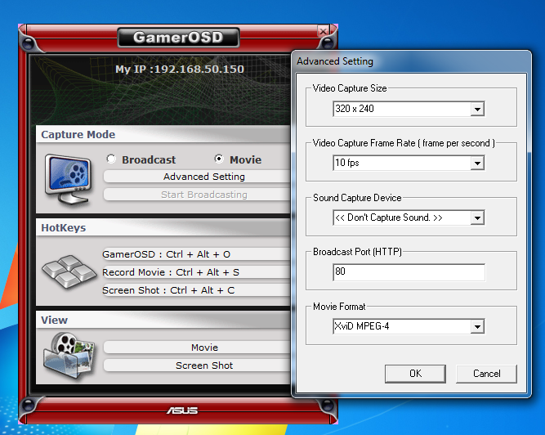Click the Screen Shot hotkey Ctrl + Alt + C
The height and width of the screenshot is (435, 545).
[196, 290]
